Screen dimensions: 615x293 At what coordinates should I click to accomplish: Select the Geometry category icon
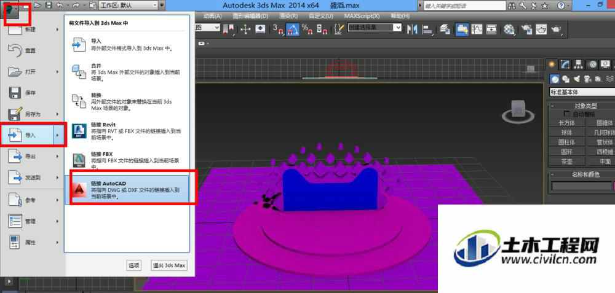click(554, 79)
